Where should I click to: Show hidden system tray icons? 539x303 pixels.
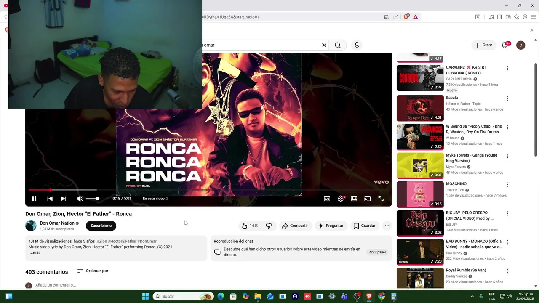pos(472,296)
